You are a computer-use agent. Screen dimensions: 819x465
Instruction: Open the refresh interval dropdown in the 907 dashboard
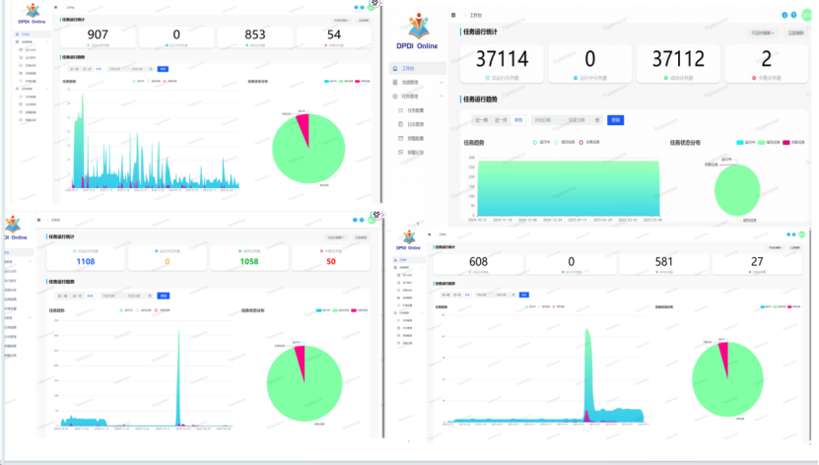coord(341,21)
